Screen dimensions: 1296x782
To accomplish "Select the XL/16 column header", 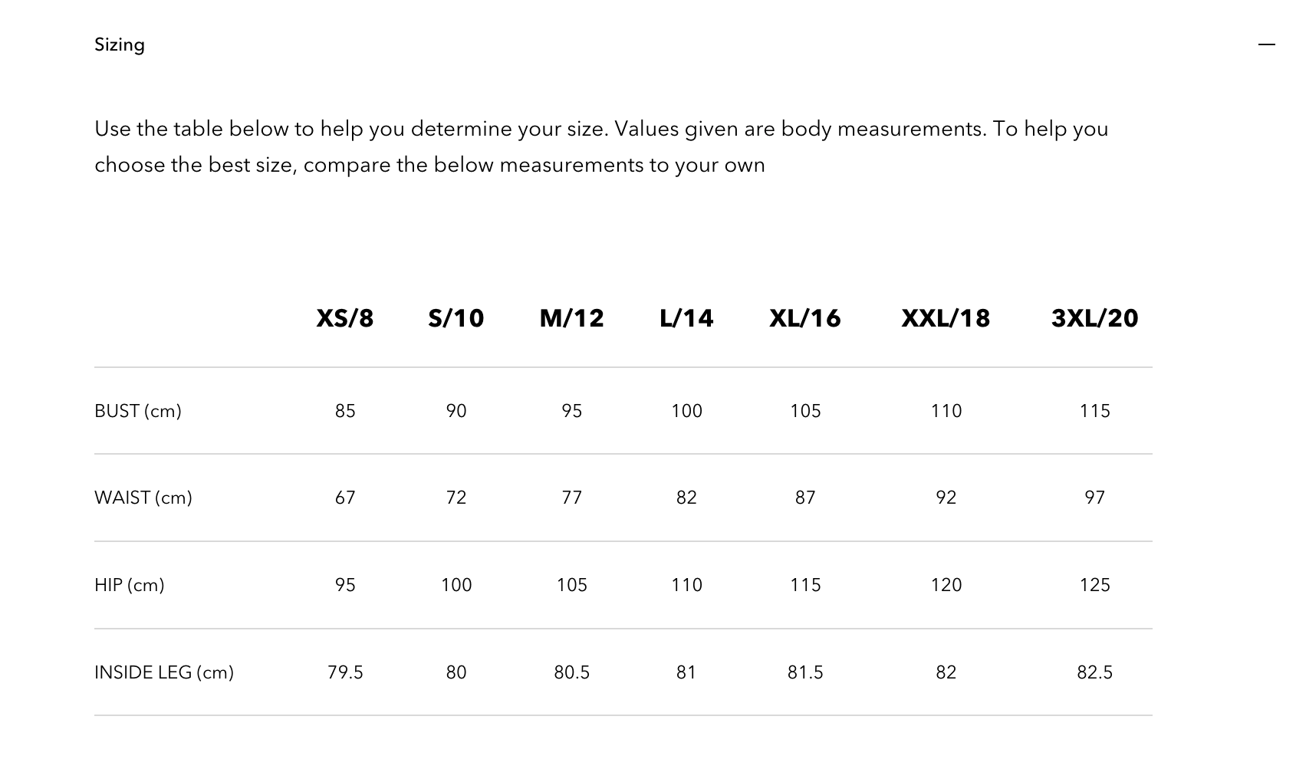I will pyautogui.click(x=805, y=318).
